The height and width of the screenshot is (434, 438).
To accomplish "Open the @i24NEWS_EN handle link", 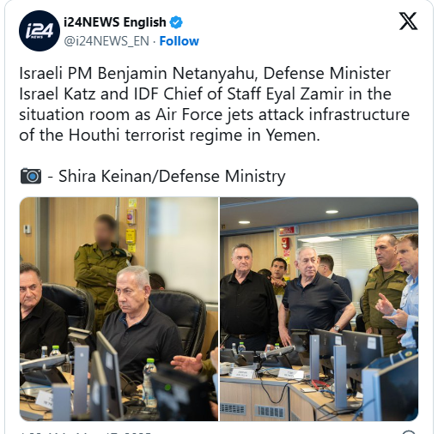I will [x=106, y=41].
